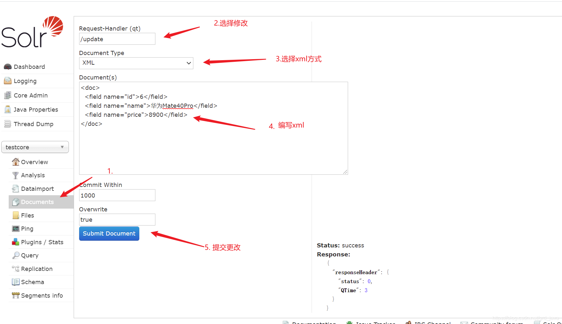562x324 pixels.
Task: Open Dataimport for testcore
Action: point(37,189)
